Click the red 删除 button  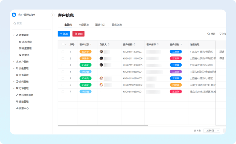coord(78,34)
